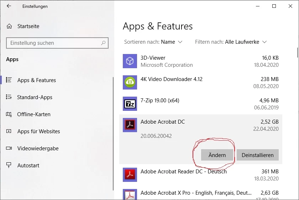This screenshot has width=299, height=200.
Task: Select the Offline-Karten map icon
Action: coord(9,114)
